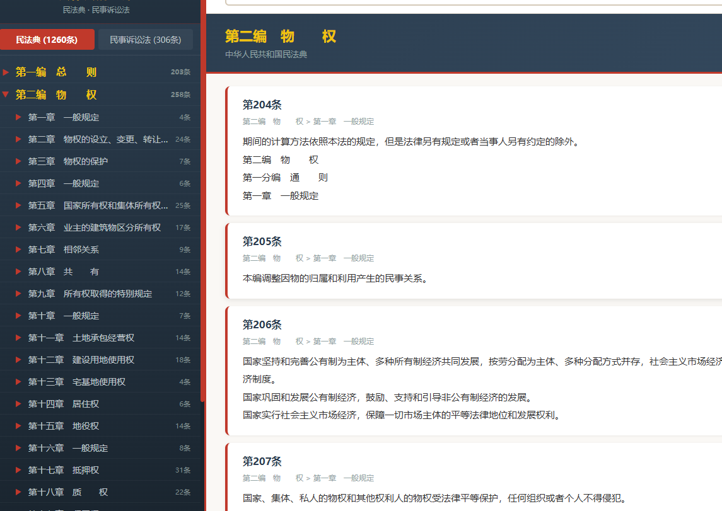Switch to the 民法典 (1260条) tab

pos(47,40)
